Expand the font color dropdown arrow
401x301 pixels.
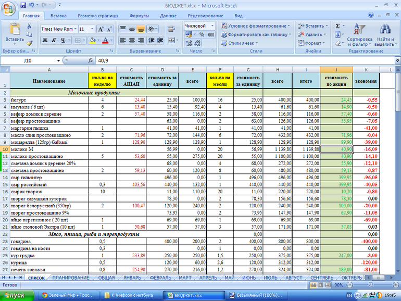[x=111, y=40]
